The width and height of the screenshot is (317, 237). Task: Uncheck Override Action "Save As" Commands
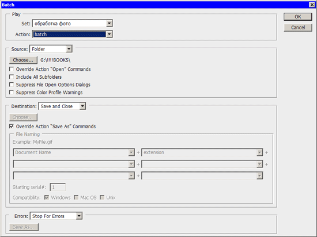[x=12, y=127]
